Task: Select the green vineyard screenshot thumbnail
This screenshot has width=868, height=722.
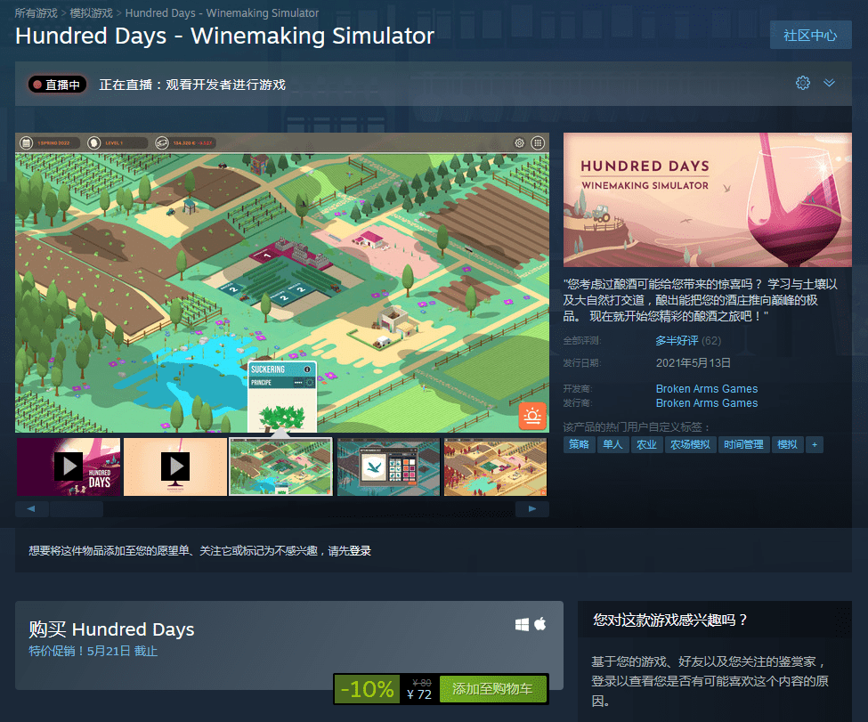Action: pyautogui.click(x=280, y=466)
